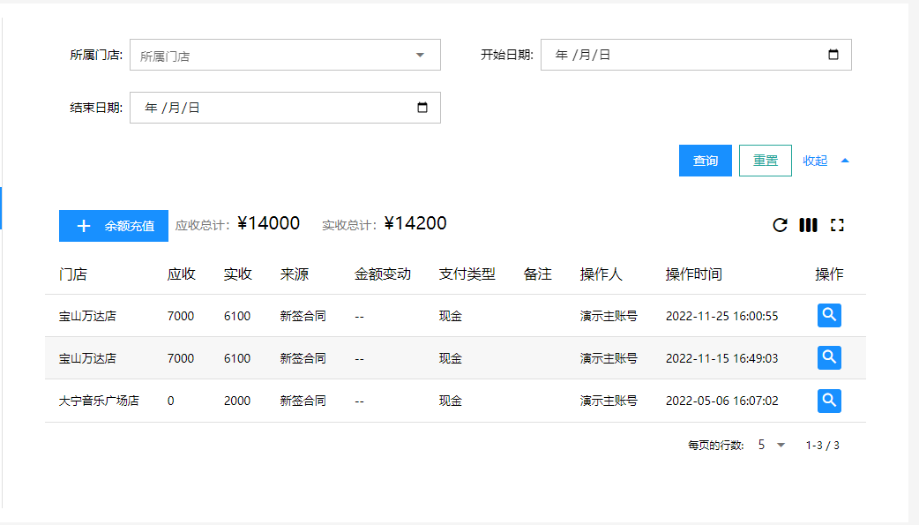
Task: Open rows per page dropdown
Action: click(x=771, y=446)
